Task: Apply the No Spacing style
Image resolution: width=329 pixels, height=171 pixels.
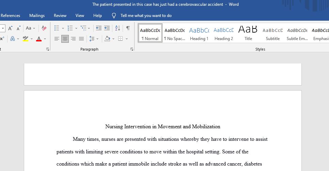Action: coord(175,33)
